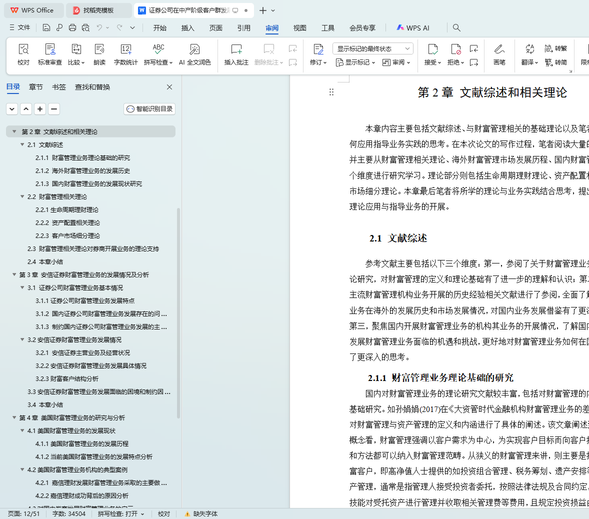589x519 pixels.
Task: Click the minus button in outline pane
Action: click(54, 109)
